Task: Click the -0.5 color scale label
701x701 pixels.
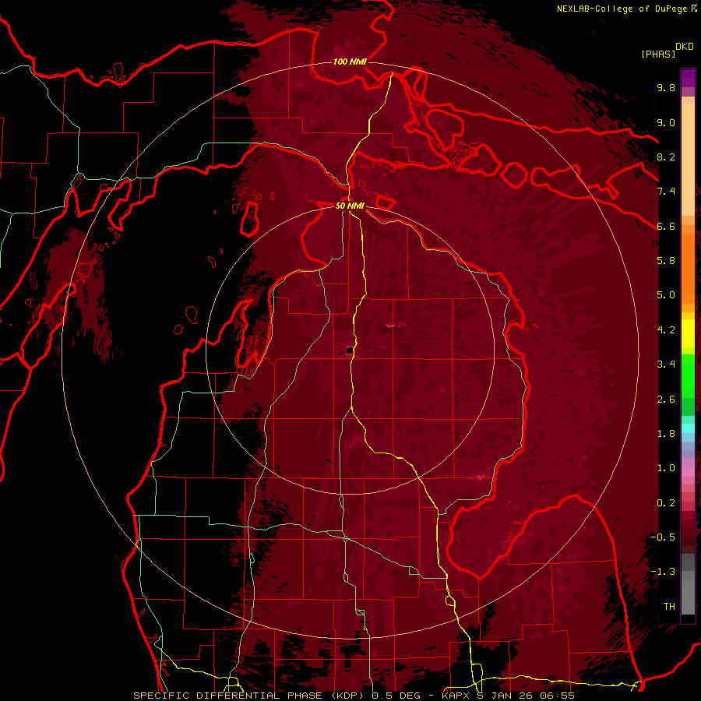Action: 663,537
